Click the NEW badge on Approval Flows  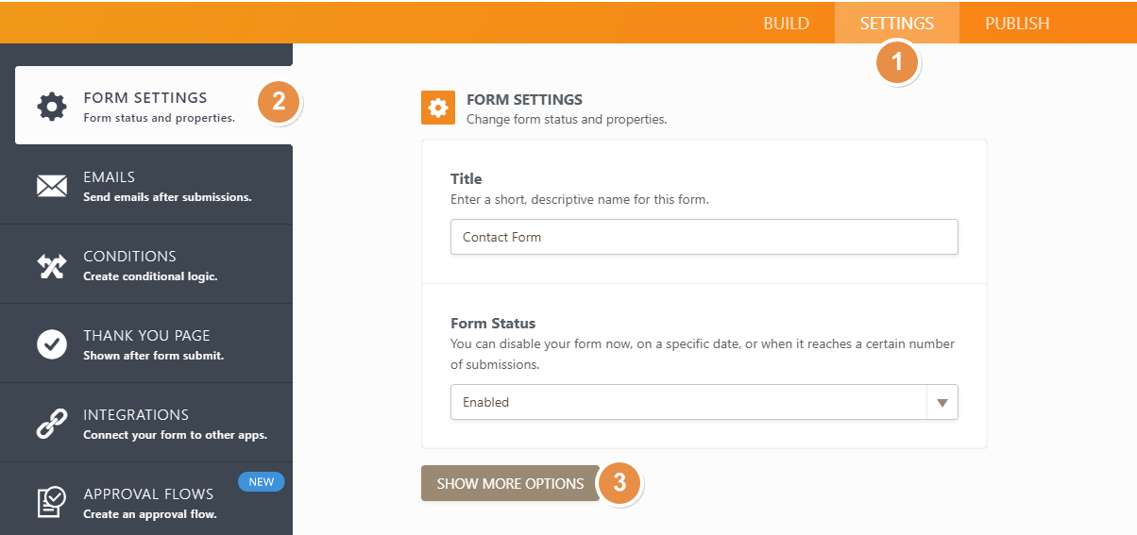pyautogui.click(x=261, y=482)
